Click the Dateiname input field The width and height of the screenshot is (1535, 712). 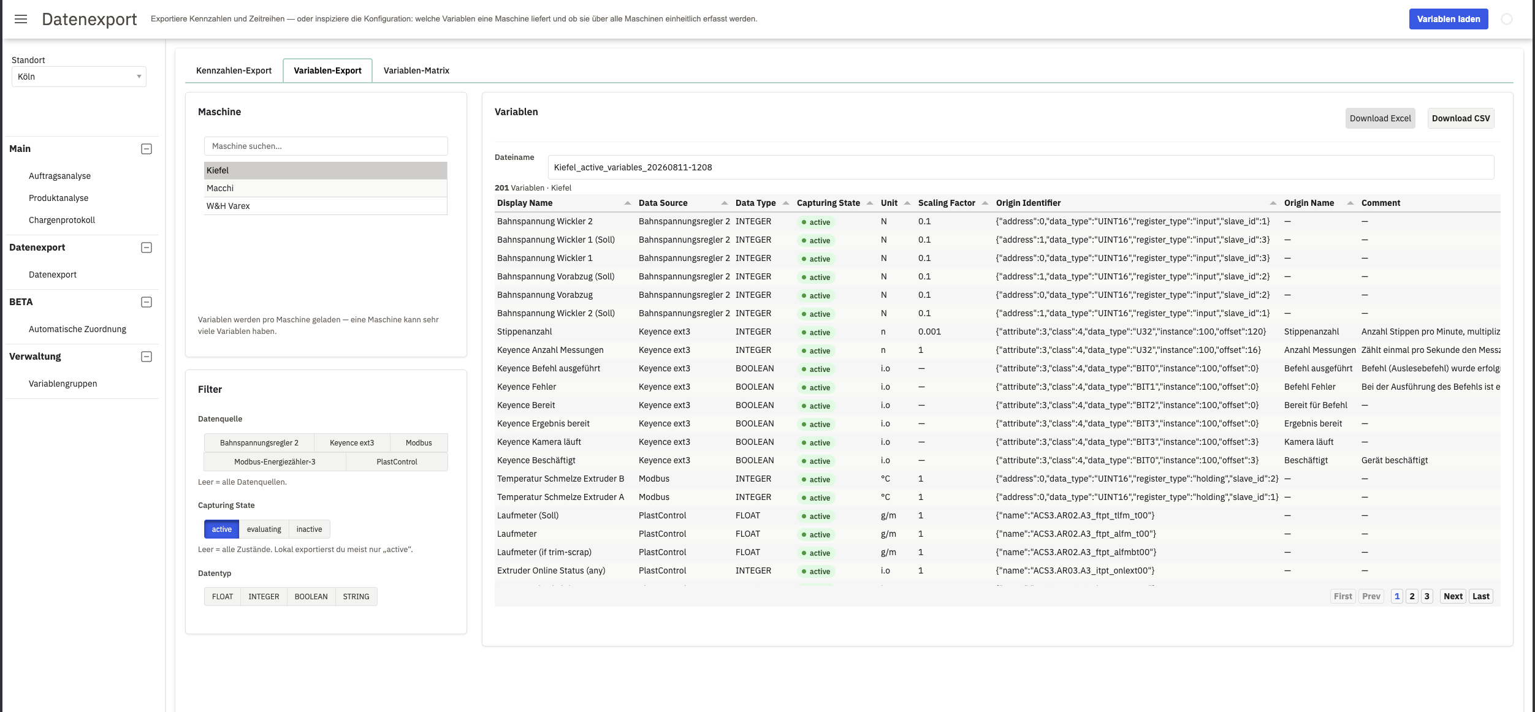(1021, 167)
